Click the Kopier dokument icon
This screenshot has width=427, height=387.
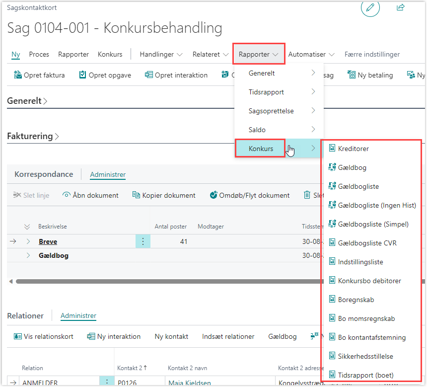coord(136,195)
